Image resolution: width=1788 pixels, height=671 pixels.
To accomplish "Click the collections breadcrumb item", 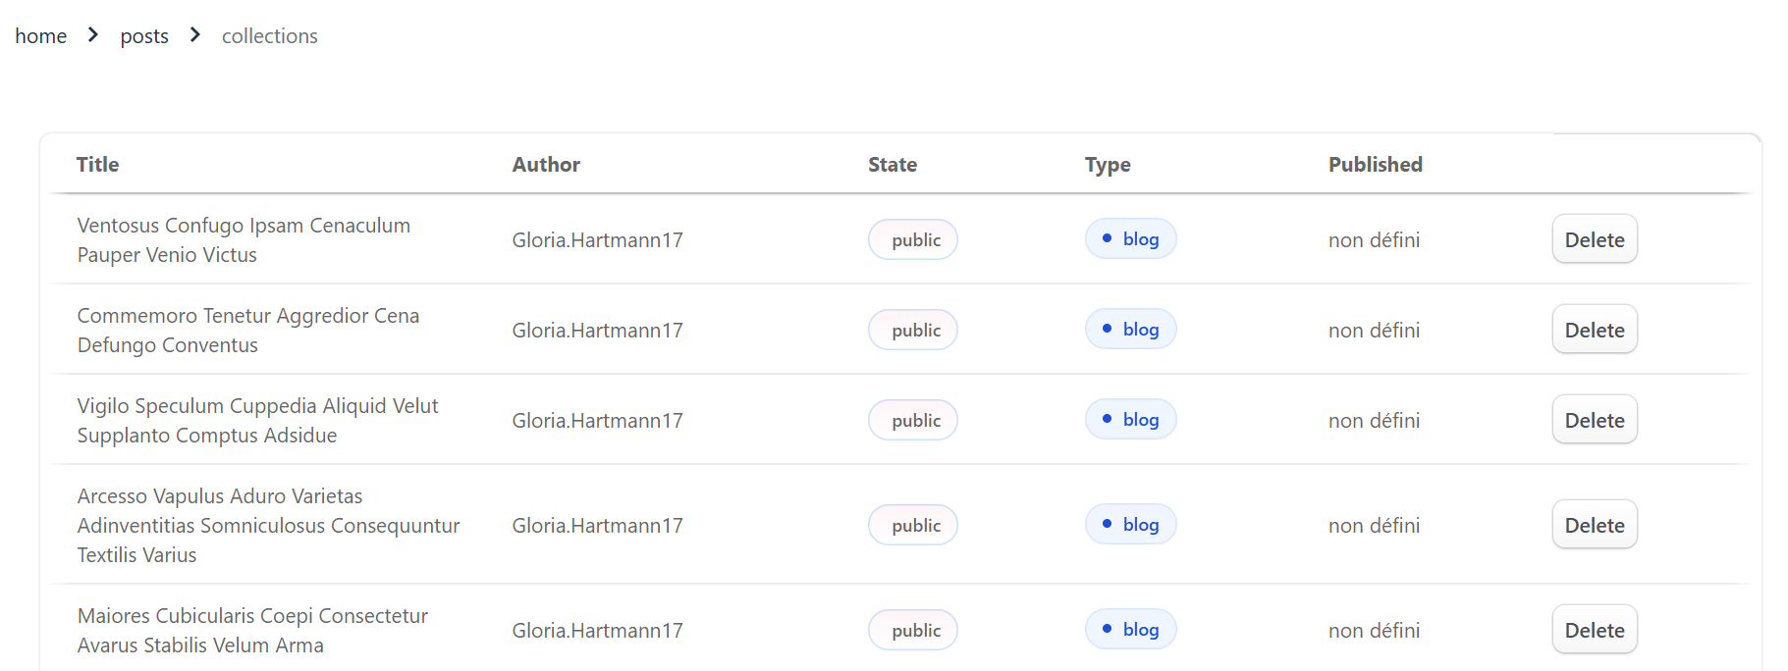I will (269, 36).
